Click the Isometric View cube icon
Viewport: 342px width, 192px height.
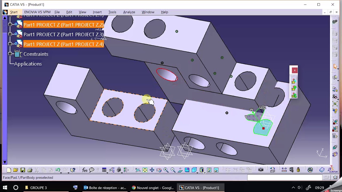194,170
